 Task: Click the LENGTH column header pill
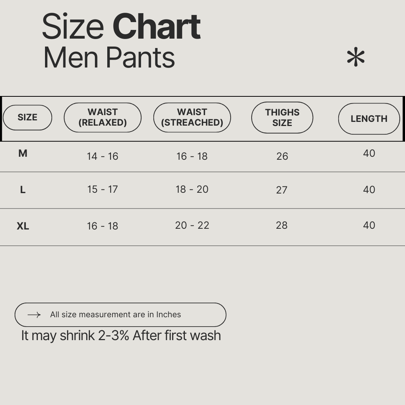[x=369, y=118]
